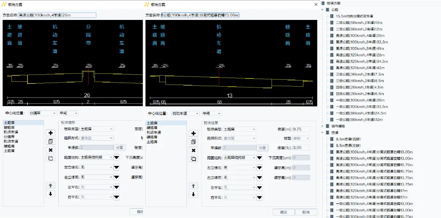Select 高速公路(100km/h,4车道)分离式路基左幅13.00m

click(374, 158)
